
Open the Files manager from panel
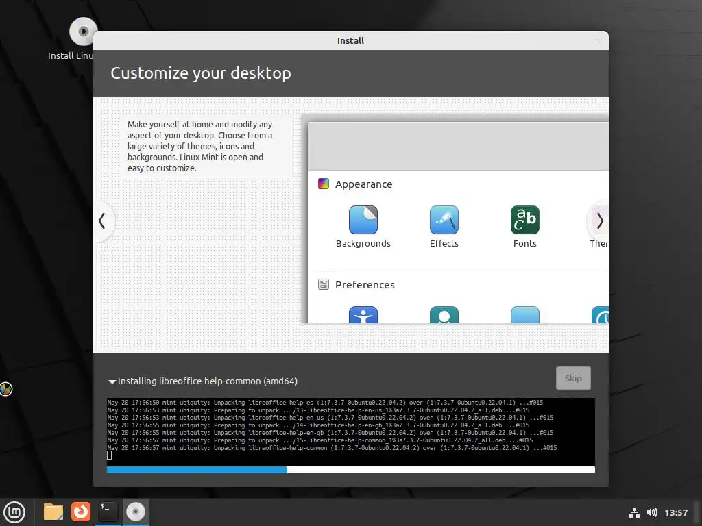pyautogui.click(x=53, y=512)
